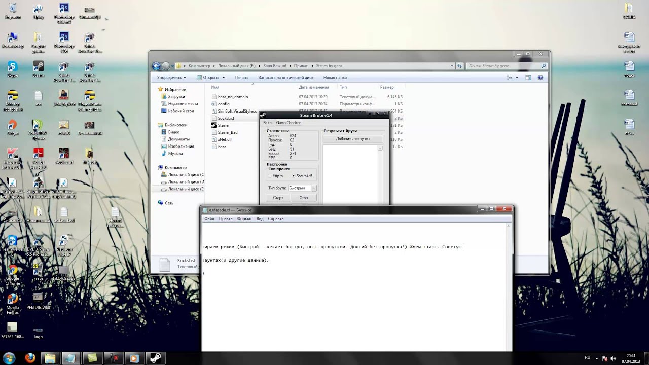Open Explorer help question mark icon
Image resolution: width=649 pixels, height=365 pixels.
pyautogui.click(x=540, y=78)
